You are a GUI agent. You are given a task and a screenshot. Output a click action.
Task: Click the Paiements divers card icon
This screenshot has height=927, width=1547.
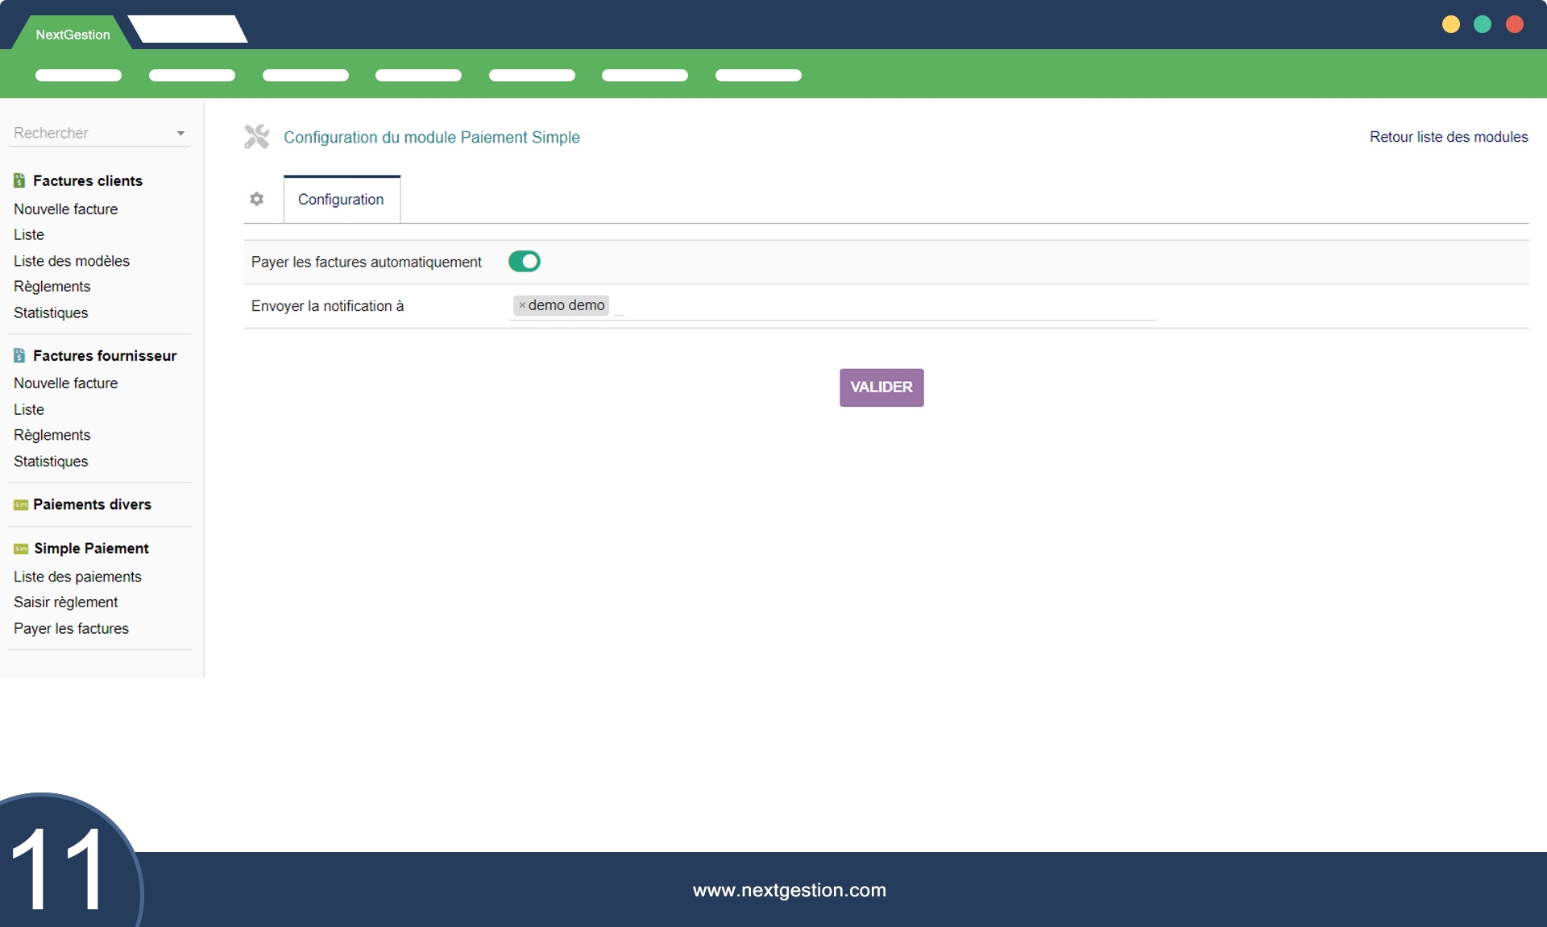[21, 505]
